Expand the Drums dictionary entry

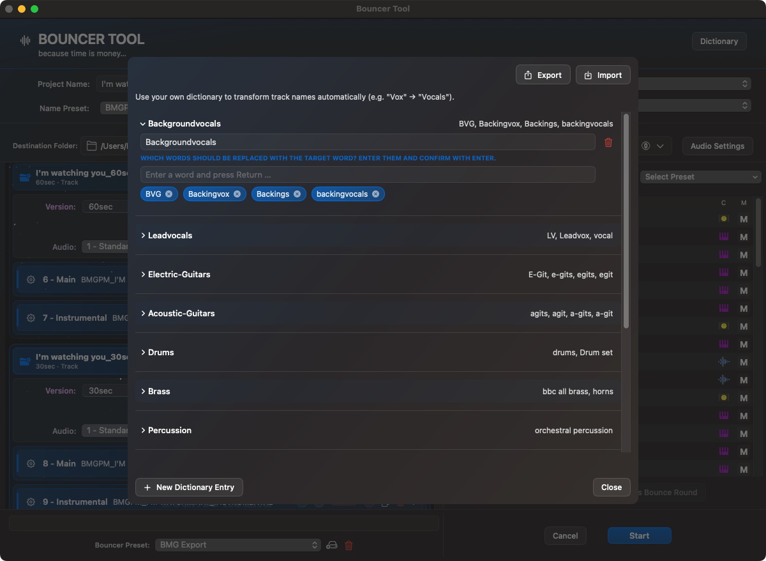point(143,353)
